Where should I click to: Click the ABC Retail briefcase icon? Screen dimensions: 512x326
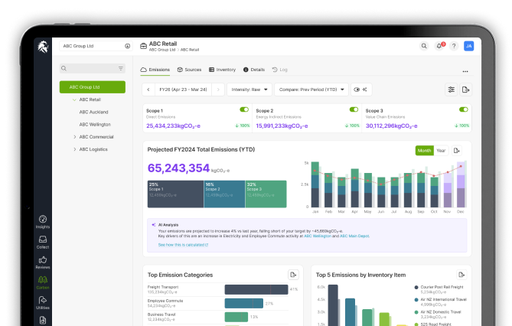point(143,46)
